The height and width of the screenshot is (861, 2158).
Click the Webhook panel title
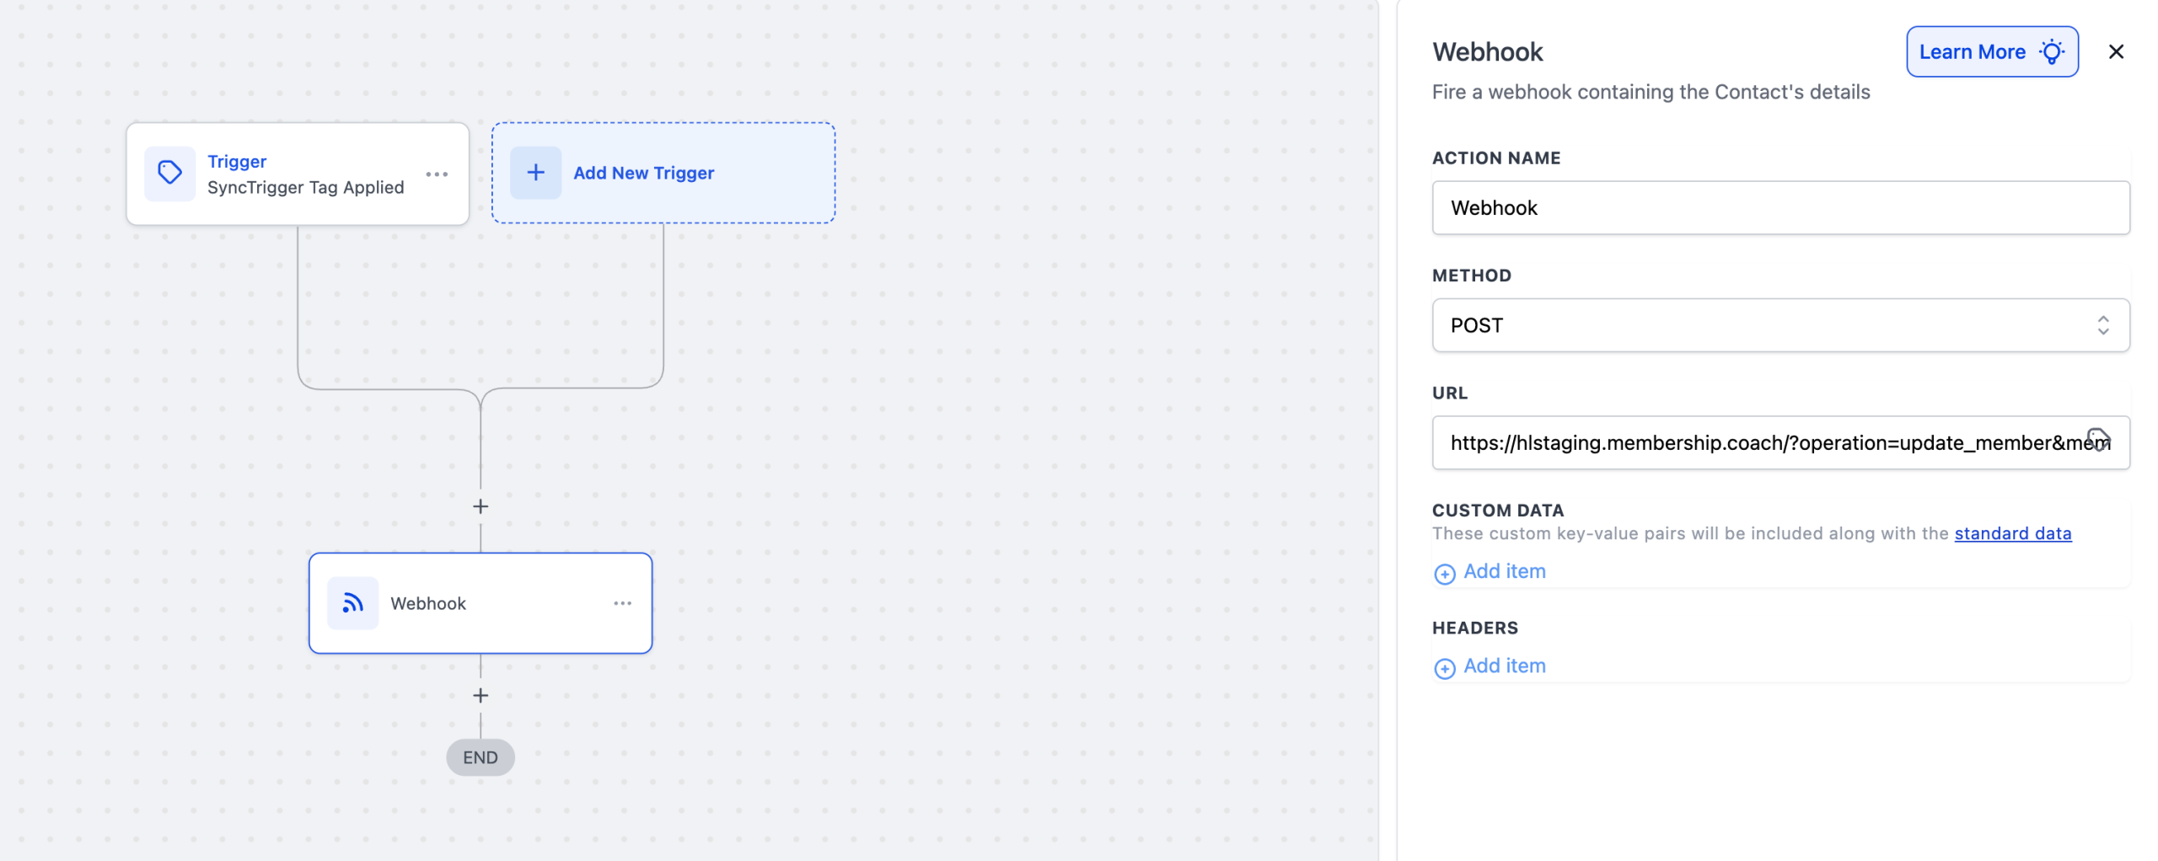tap(1487, 52)
